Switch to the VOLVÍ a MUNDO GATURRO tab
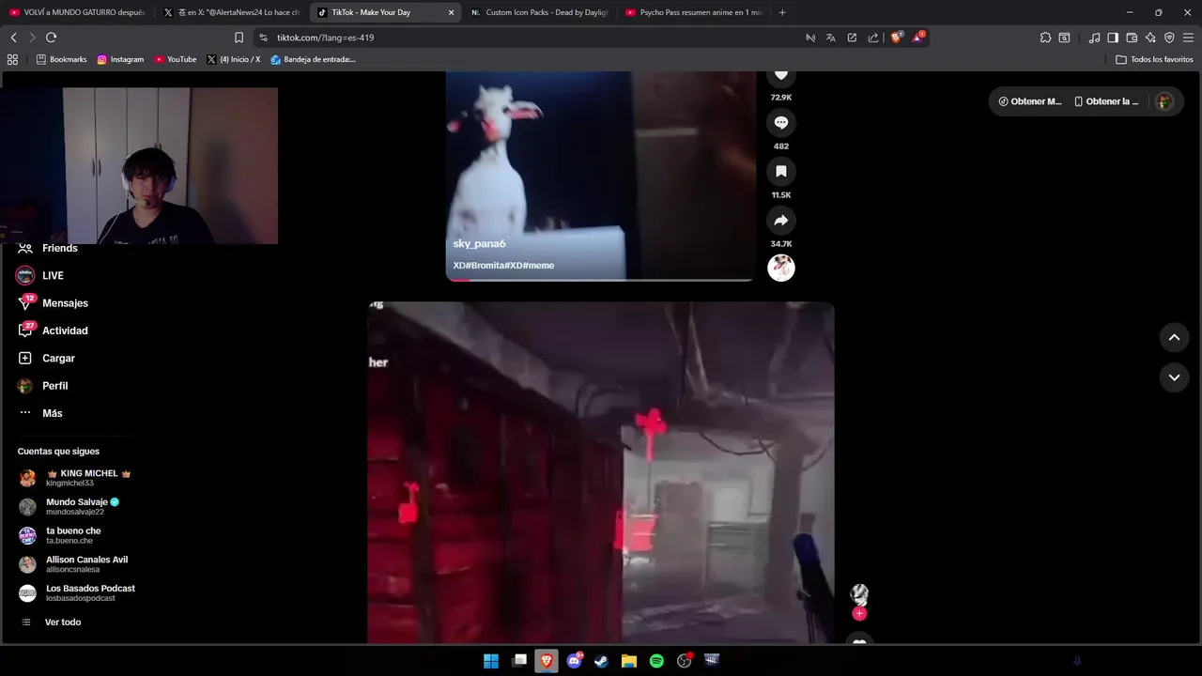The image size is (1202, 676). pos(76,12)
